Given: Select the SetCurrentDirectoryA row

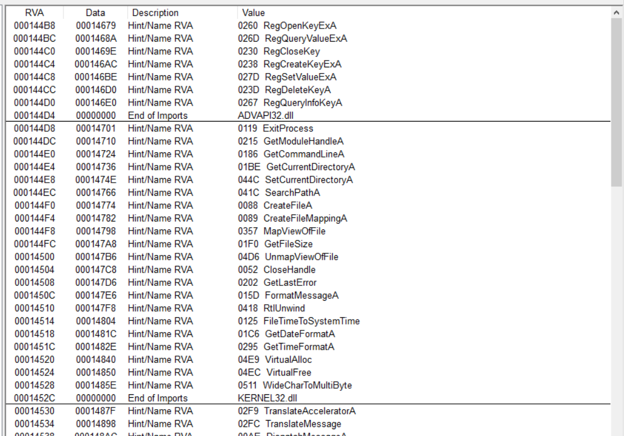Looking at the screenshot, I should pos(308,180).
